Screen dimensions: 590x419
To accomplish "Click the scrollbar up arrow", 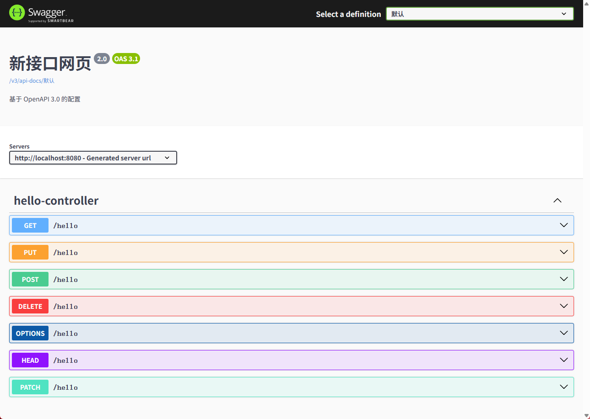I will [586, 4].
